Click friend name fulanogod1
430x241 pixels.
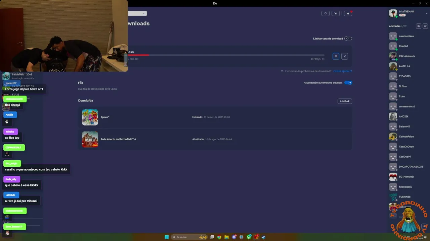point(405,187)
